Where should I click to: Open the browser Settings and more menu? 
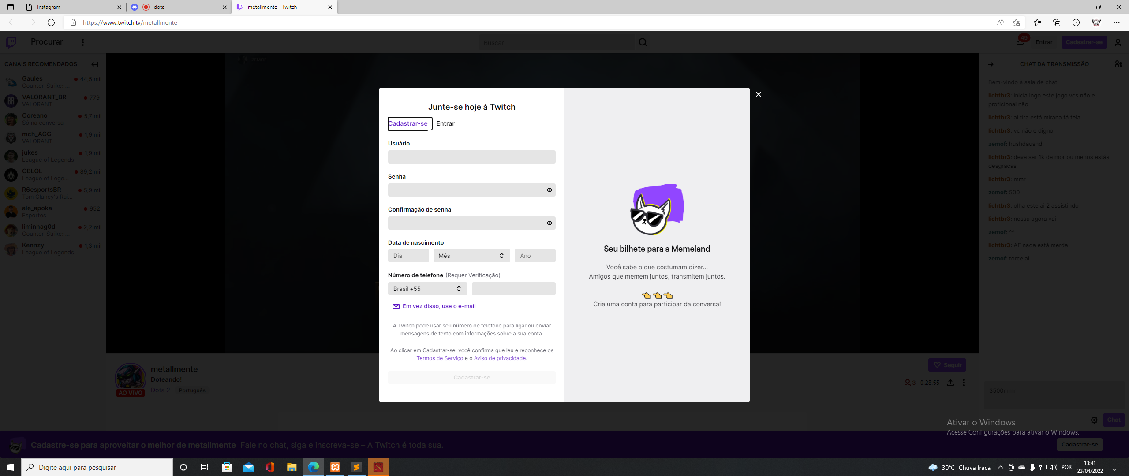tap(1117, 22)
